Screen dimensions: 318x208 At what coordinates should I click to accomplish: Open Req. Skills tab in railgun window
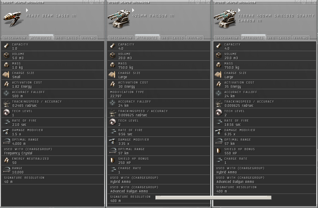click(172, 38)
